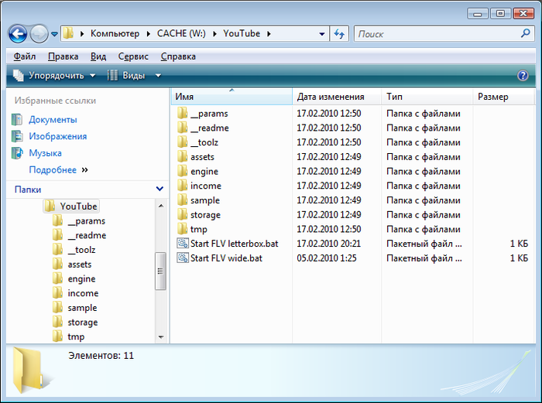Image resolution: width=542 pixels, height=403 pixels.
Task: Select the income folder icon in file list
Action: click(x=183, y=186)
